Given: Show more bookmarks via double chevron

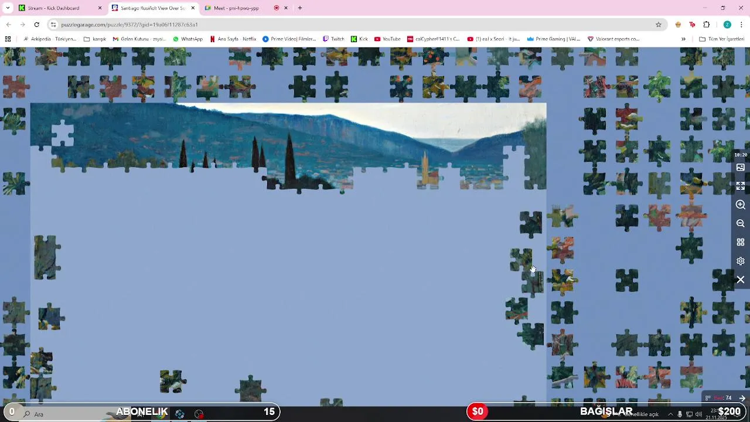Looking at the screenshot, I should [x=683, y=39].
